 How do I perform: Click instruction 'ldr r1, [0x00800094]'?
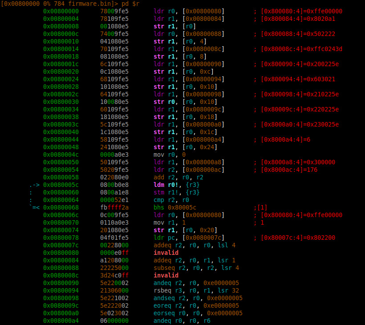[x=189, y=79]
